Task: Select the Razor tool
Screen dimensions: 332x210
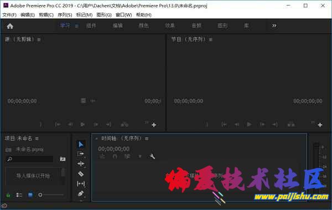Action: (81, 174)
